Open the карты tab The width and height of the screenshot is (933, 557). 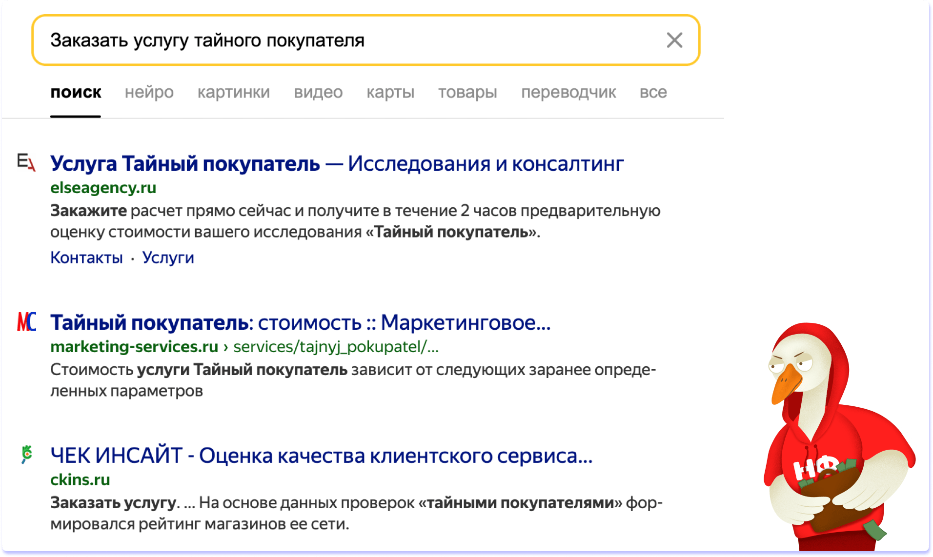(390, 92)
